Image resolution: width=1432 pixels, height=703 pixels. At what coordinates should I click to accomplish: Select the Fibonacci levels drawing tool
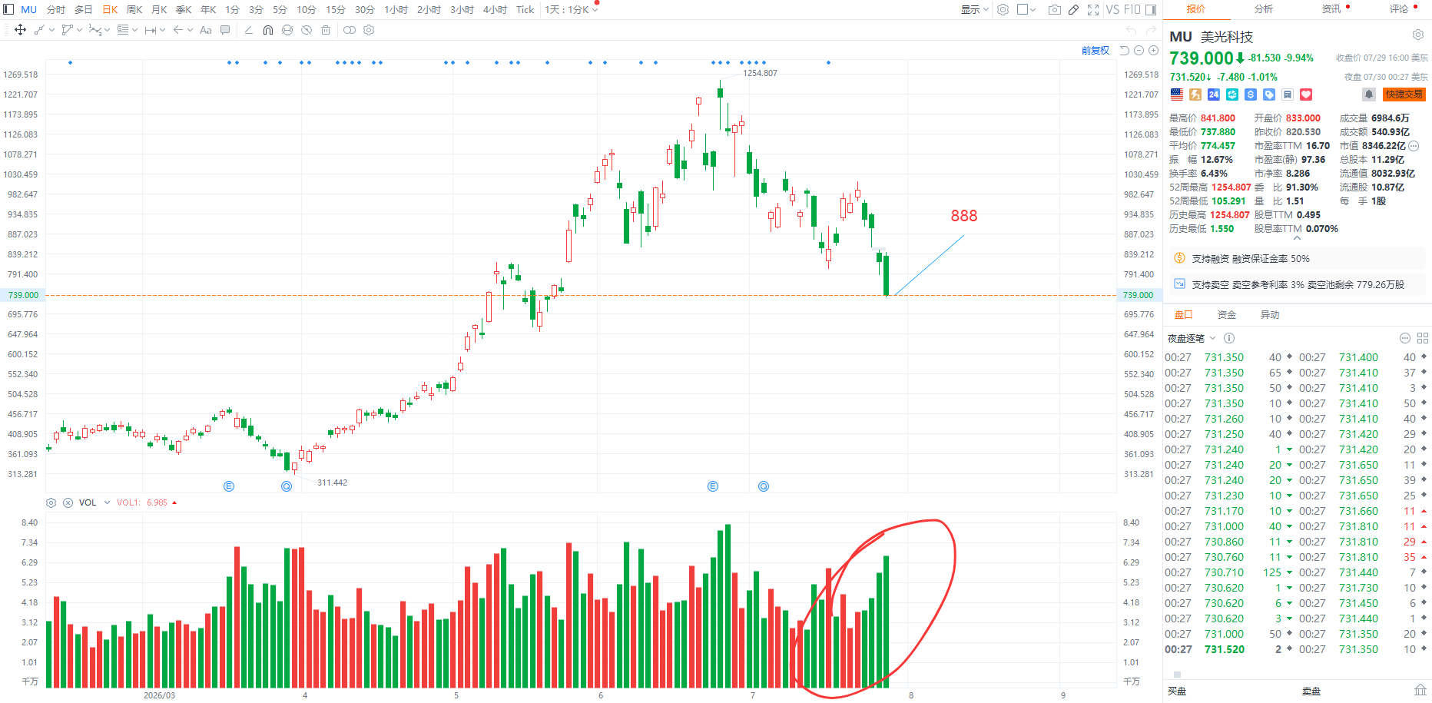[122, 30]
